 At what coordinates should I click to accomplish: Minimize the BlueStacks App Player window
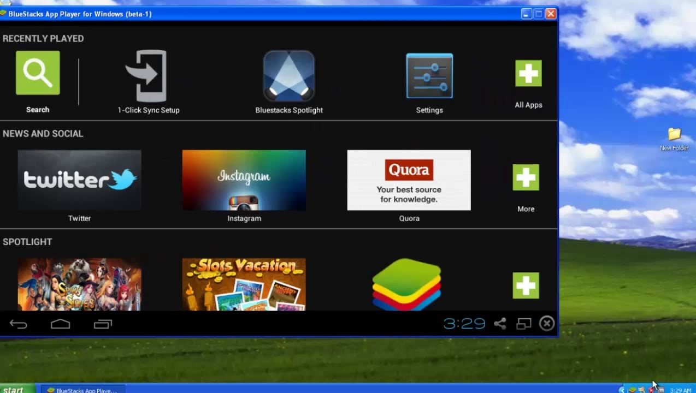click(x=526, y=14)
